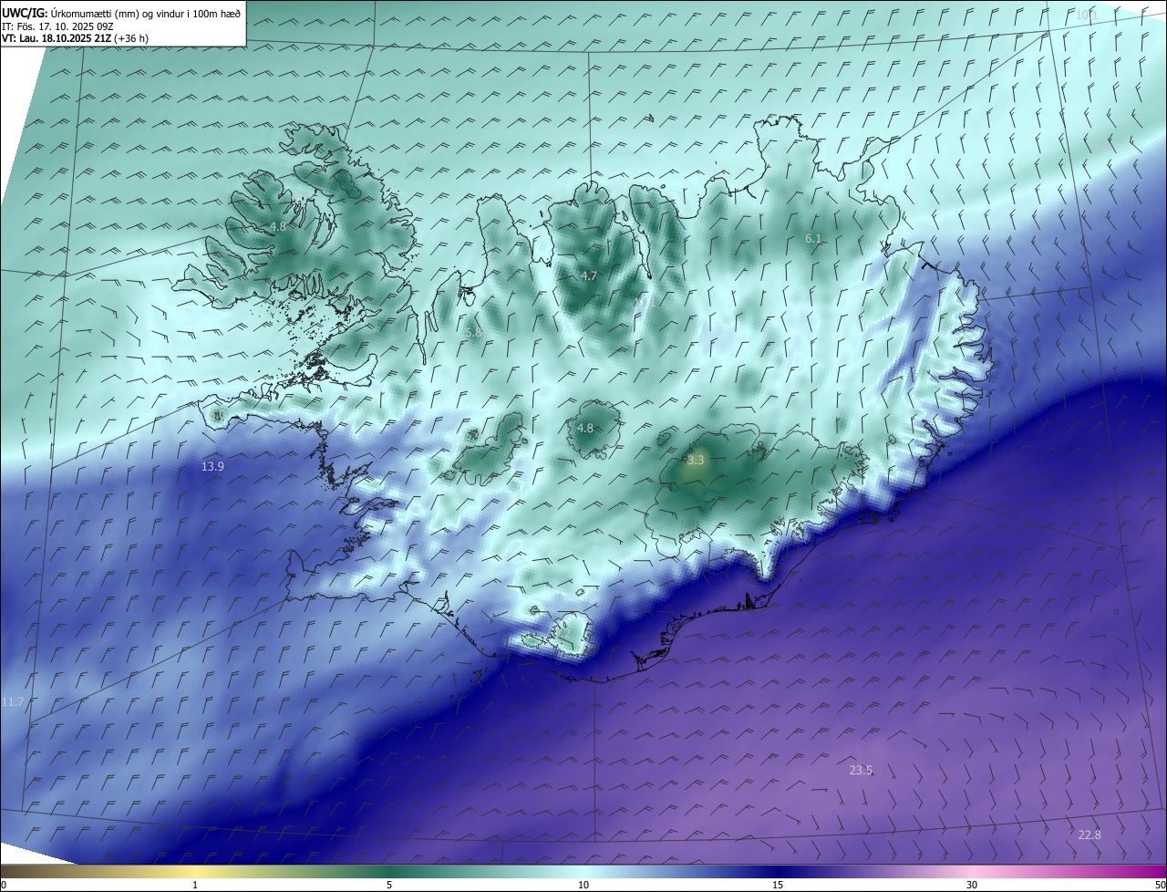1167x892 pixels.
Task: Click the "IT: Fös. 17. 10. 2025 09Z" line
Action: pos(57,26)
